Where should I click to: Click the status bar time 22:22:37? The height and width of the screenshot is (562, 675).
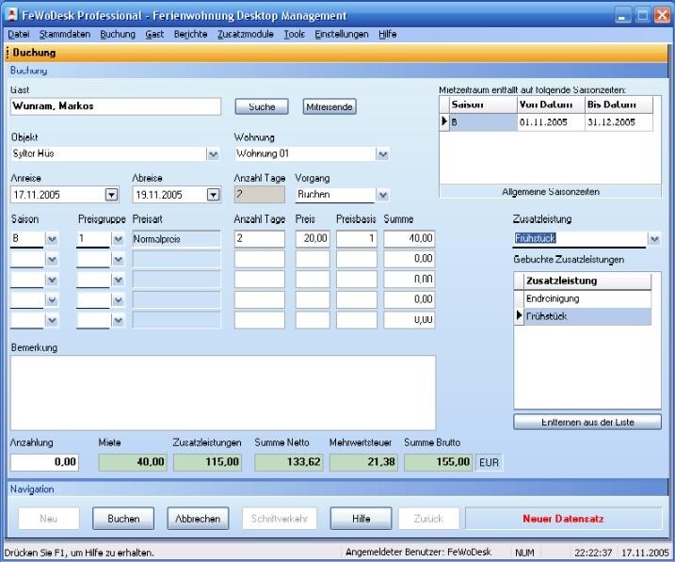pyautogui.click(x=593, y=553)
